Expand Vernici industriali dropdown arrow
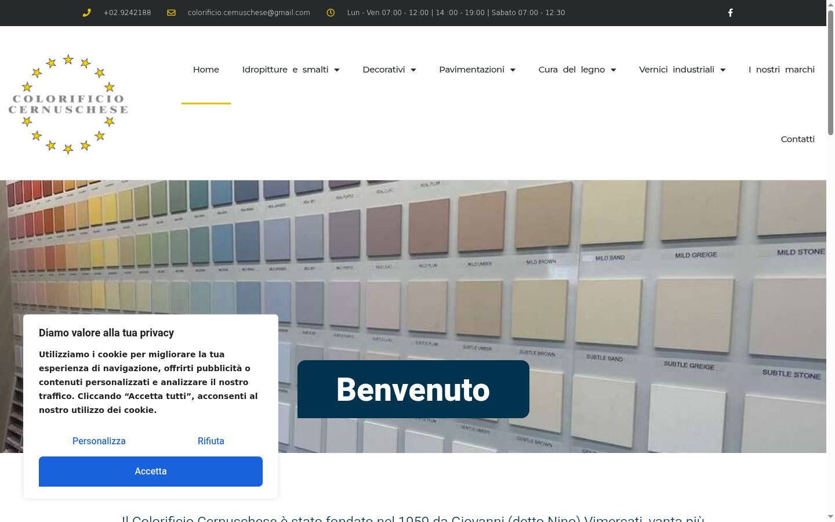The image size is (835, 522). pos(723,70)
